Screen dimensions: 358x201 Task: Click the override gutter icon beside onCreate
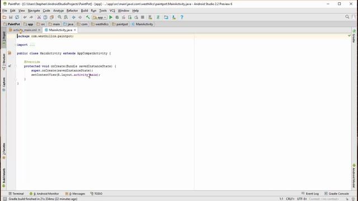point(10,66)
